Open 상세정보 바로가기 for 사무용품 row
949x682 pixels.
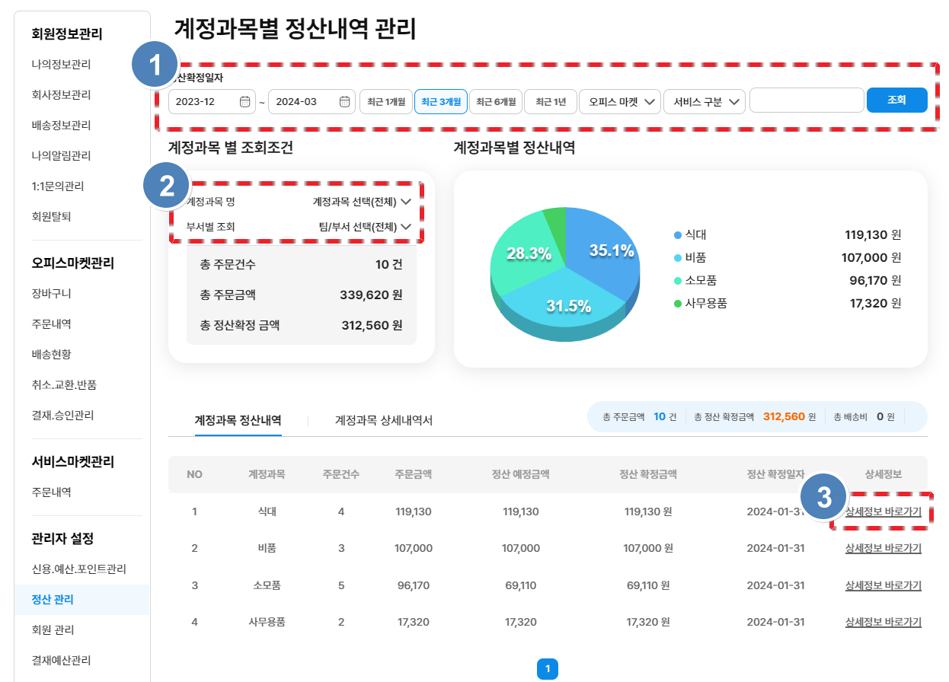883,622
